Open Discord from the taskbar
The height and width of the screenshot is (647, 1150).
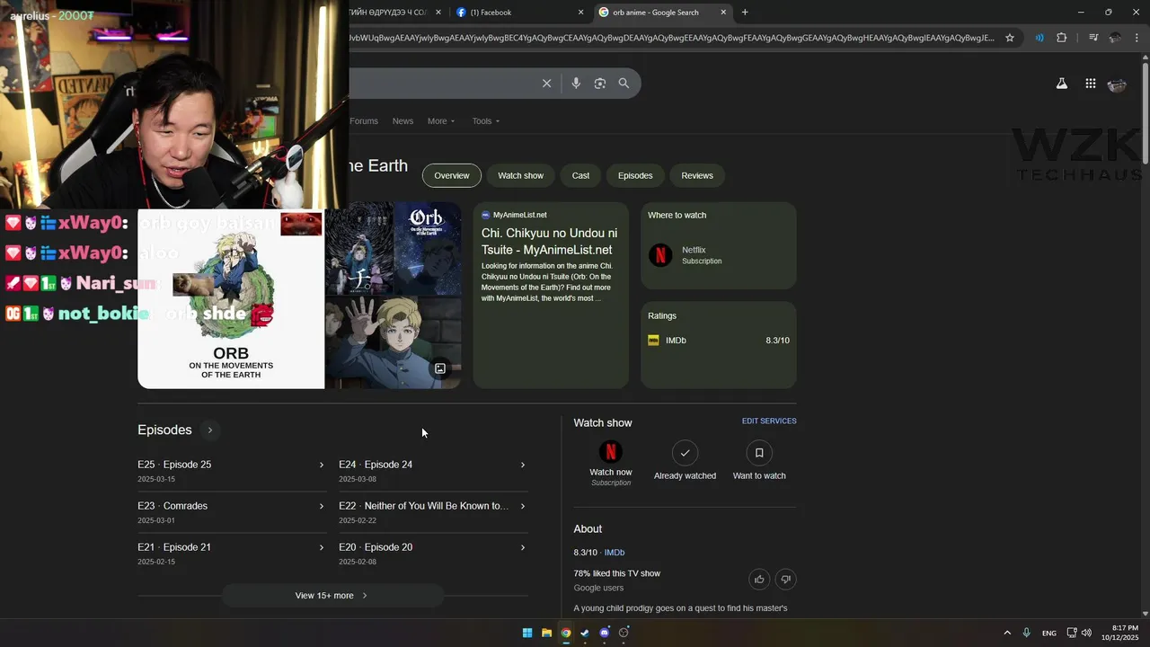(x=604, y=633)
